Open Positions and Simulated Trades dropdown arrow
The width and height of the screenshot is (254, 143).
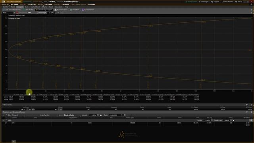coord(247,112)
